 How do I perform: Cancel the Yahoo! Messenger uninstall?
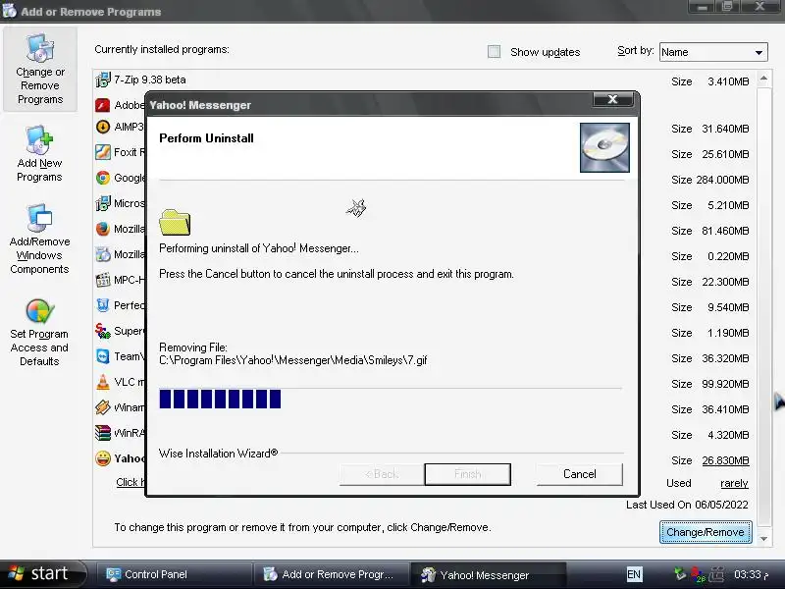(580, 474)
